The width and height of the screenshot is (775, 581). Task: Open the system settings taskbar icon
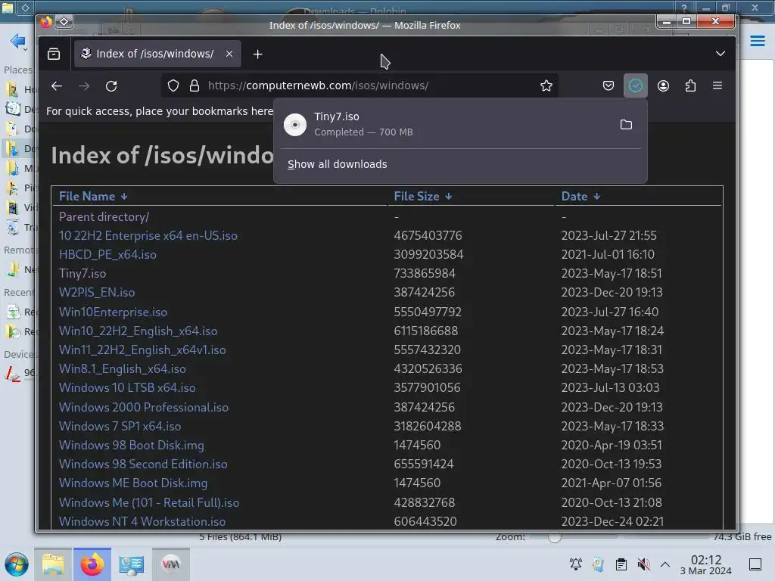132,564
